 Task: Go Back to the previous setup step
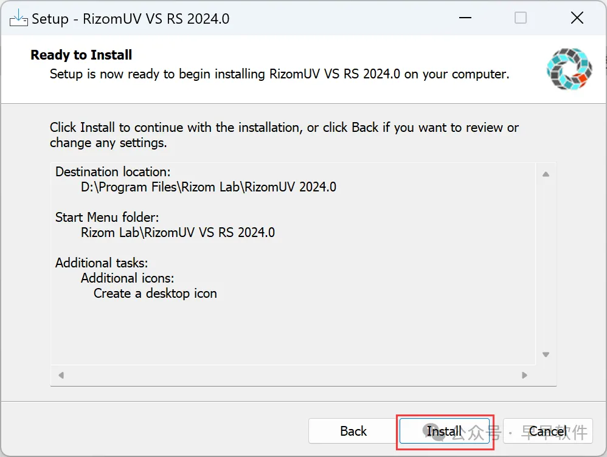[x=353, y=431]
